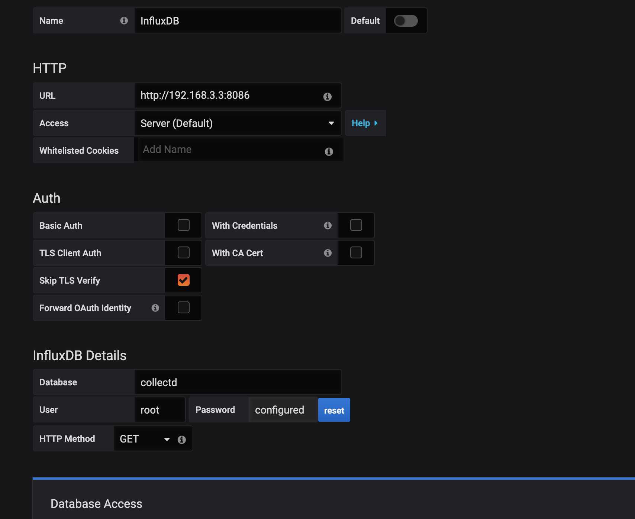Click the With Credentials info icon
This screenshot has width=635, height=519.
coord(328,225)
